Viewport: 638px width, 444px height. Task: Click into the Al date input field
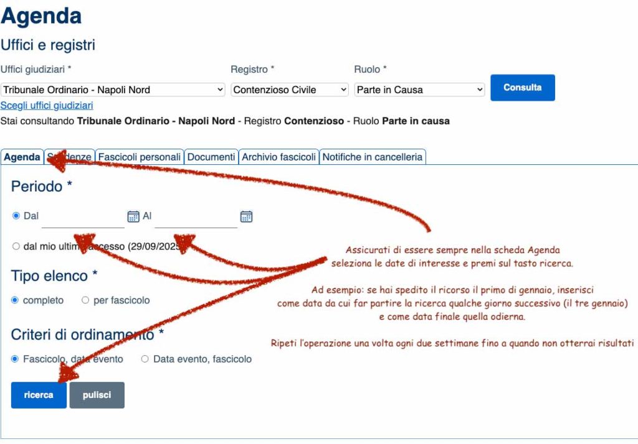196,216
